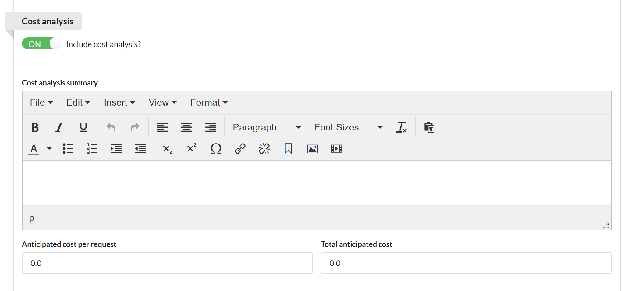The height and width of the screenshot is (291, 634).
Task: Open the Format menu
Action: point(209,102)
